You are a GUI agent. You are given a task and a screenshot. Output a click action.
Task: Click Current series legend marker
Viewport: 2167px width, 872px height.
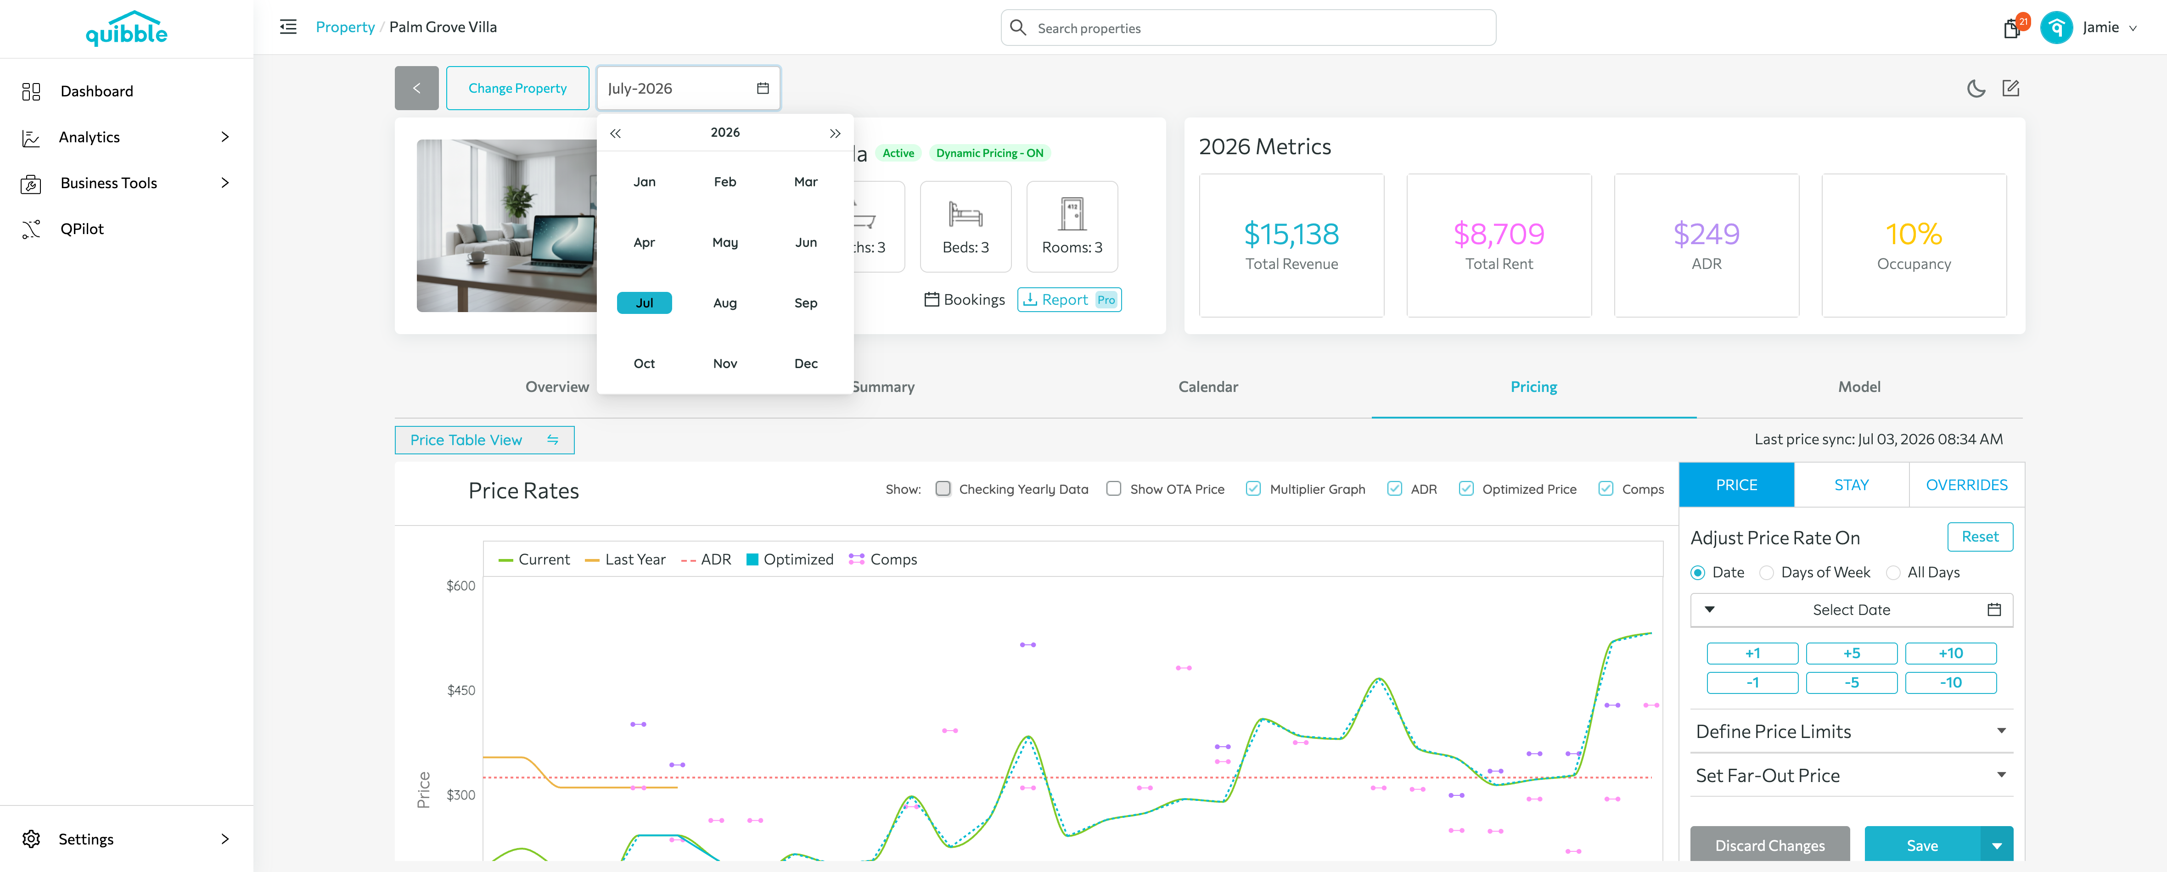click(x=505, y=560)
